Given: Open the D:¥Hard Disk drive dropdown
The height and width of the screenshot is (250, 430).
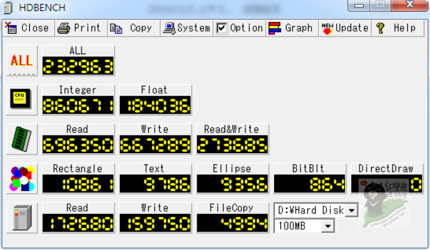Looking at the screenshot, I should [x=351, y=210].
